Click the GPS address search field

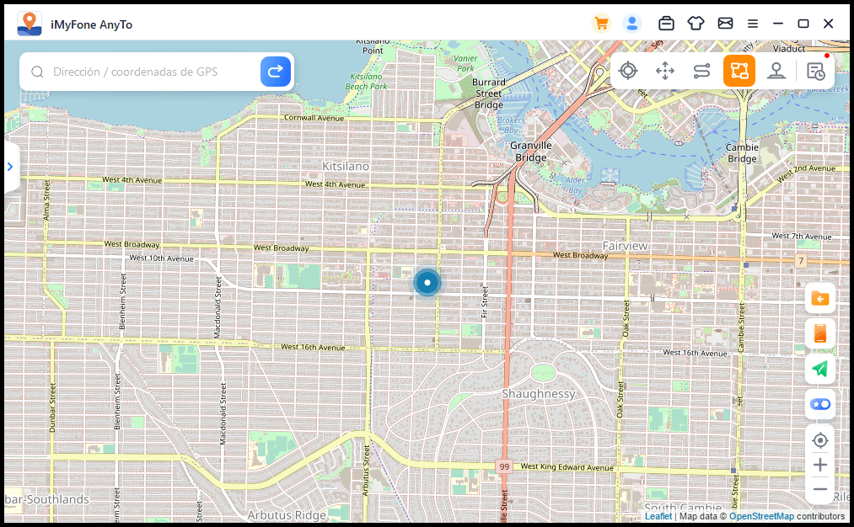pyautogui.click(x=143, y=72)
